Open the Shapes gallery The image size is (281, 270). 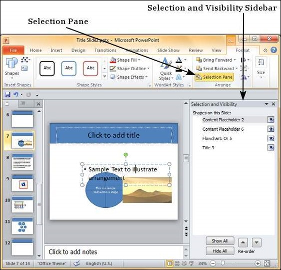tap(12, 68)
